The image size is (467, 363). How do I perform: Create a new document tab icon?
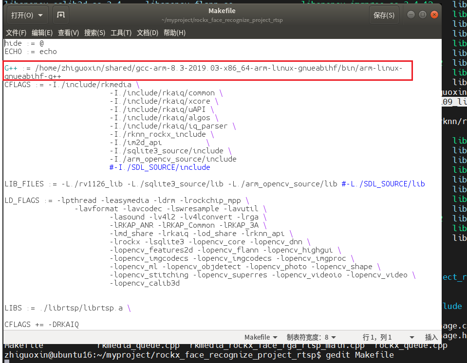coord(61,15)
